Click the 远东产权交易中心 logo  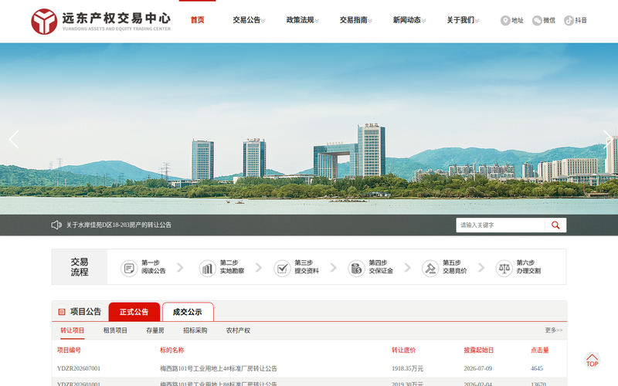coord(101,22)
